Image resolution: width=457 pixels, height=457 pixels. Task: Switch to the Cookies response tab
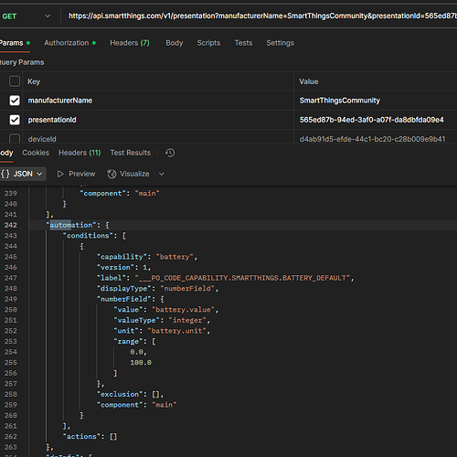(36, 153)
